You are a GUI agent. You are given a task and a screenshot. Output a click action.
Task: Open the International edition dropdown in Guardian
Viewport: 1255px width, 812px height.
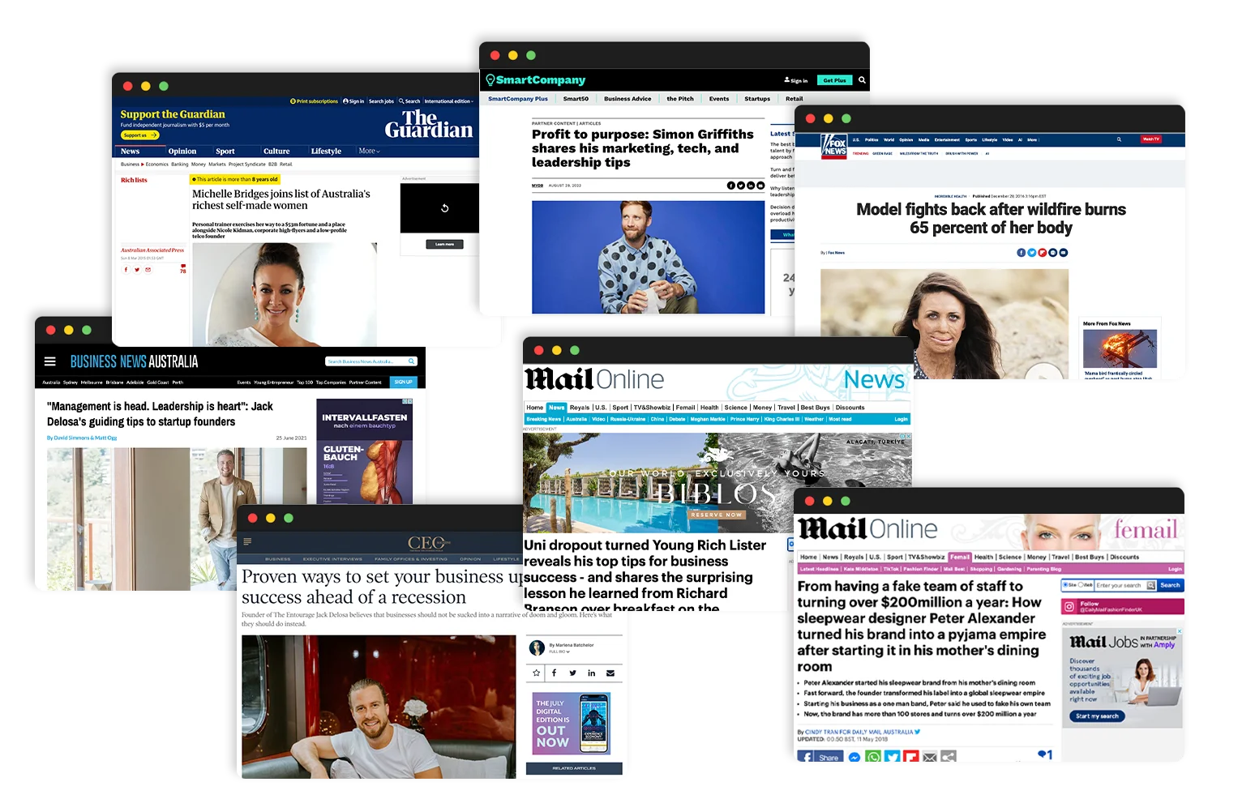(x=448, y=101)
